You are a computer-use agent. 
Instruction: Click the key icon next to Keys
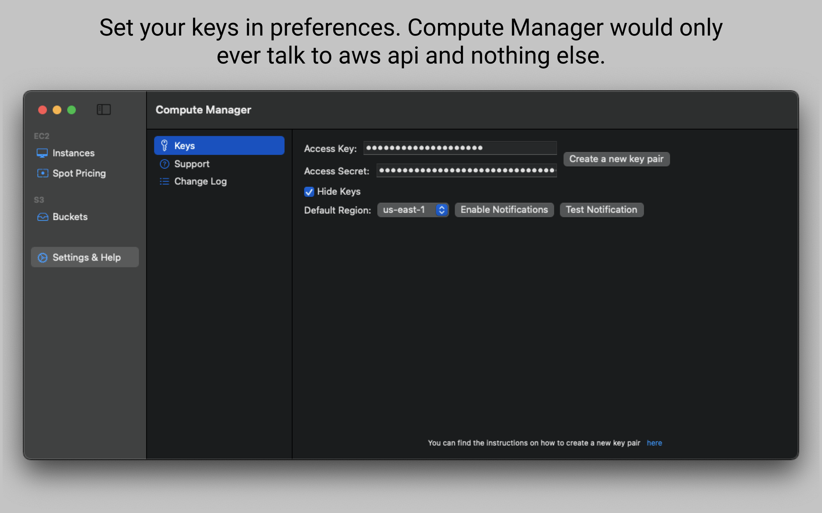(165, 145)
